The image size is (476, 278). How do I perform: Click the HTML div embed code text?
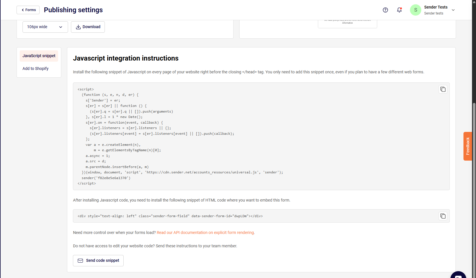170,216
